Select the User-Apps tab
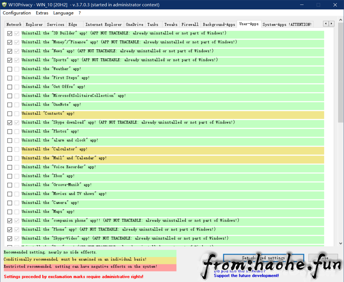 tap(249, 24)
